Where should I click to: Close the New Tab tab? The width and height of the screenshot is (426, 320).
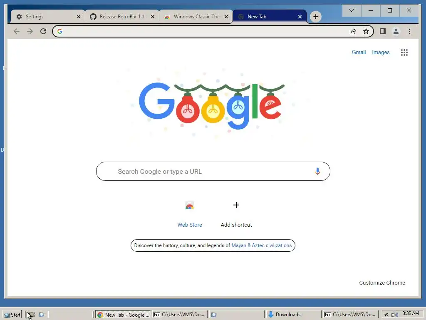coord(300,17)
